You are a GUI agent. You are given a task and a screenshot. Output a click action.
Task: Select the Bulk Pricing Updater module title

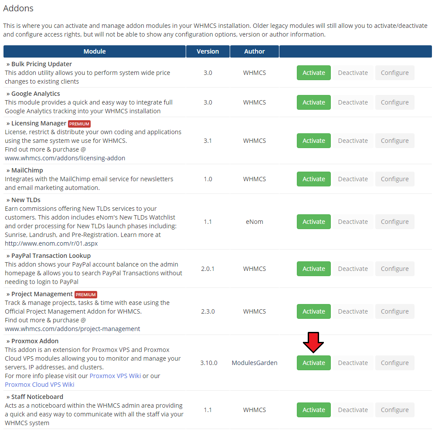click(41, 64)
